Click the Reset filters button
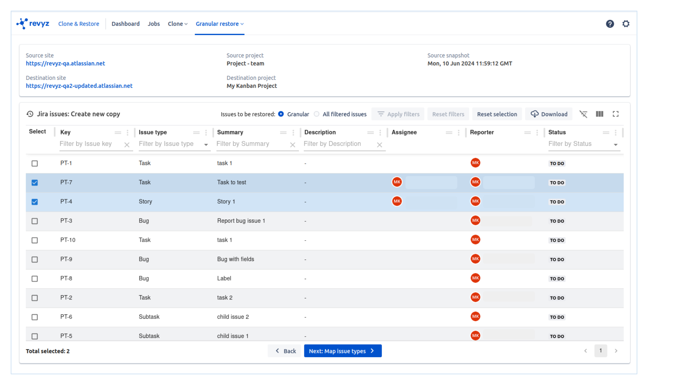685x385 pixels. (448, 114)
